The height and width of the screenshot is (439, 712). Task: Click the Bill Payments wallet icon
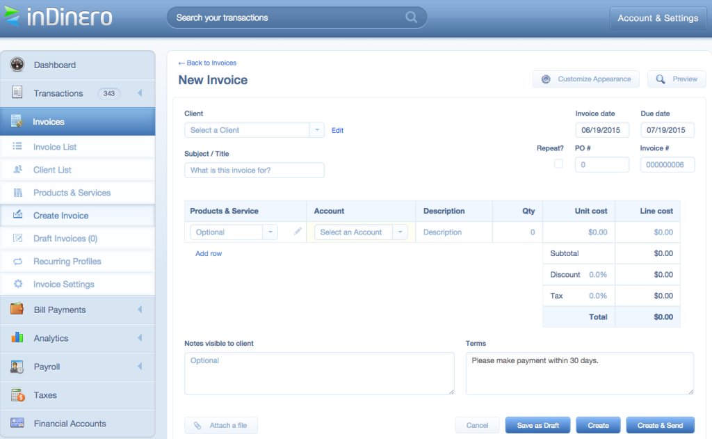click(17, 309)
